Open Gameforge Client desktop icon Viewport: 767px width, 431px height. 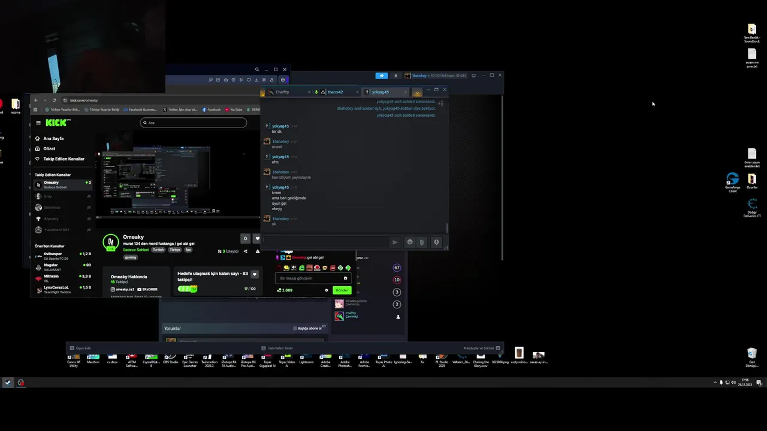[x=732, y=182]
